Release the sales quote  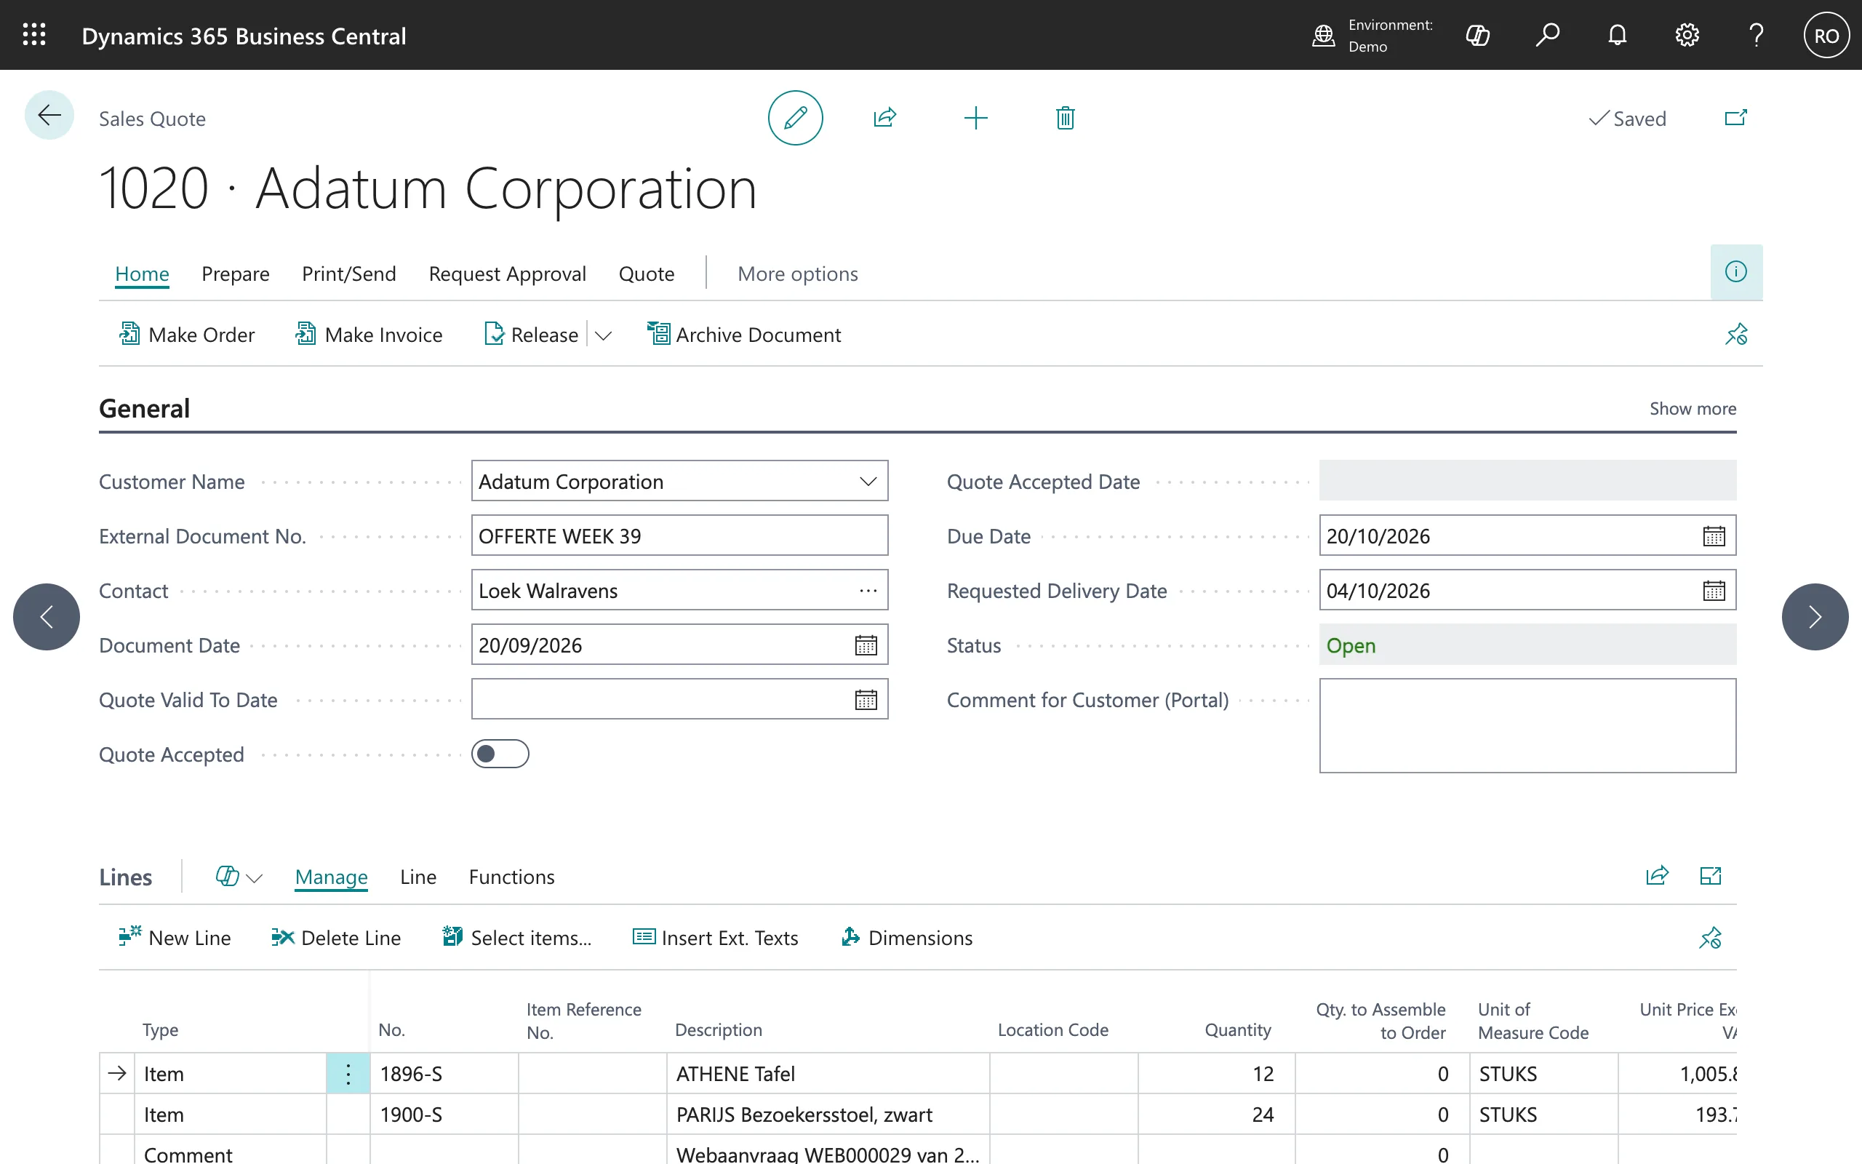point(531,335)
